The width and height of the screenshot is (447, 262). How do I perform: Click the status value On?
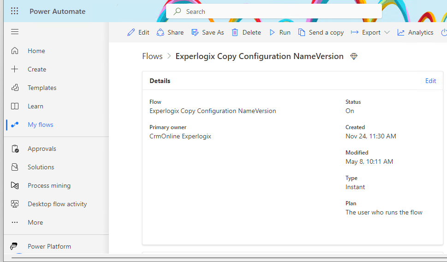350,111
